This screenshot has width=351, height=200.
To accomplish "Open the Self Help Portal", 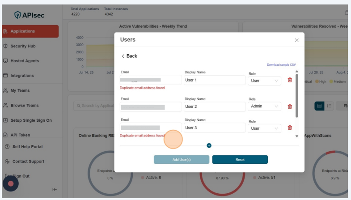I will 27,147.
